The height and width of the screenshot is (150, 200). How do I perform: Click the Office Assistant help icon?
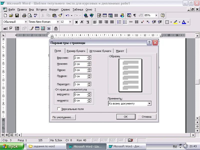tap(162, 15)
